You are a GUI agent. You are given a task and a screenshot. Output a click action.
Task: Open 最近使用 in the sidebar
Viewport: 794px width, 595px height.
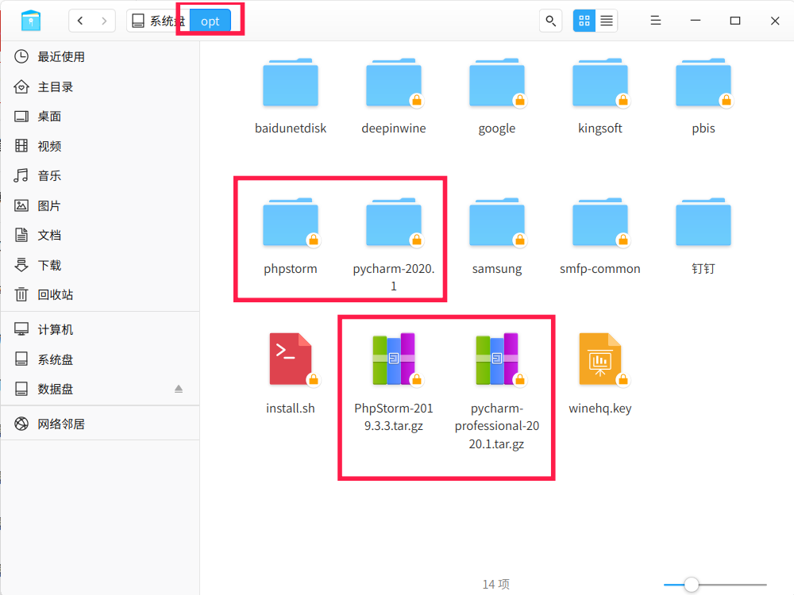tap(100, 56)
